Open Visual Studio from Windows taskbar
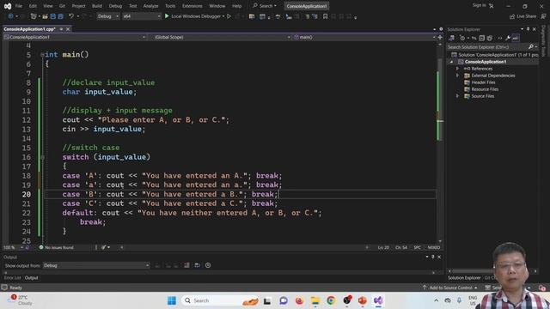 click(x=378, y=300)
